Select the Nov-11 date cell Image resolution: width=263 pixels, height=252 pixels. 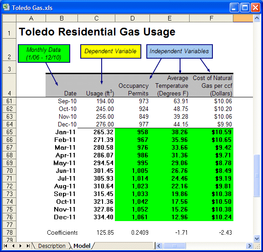62,209
